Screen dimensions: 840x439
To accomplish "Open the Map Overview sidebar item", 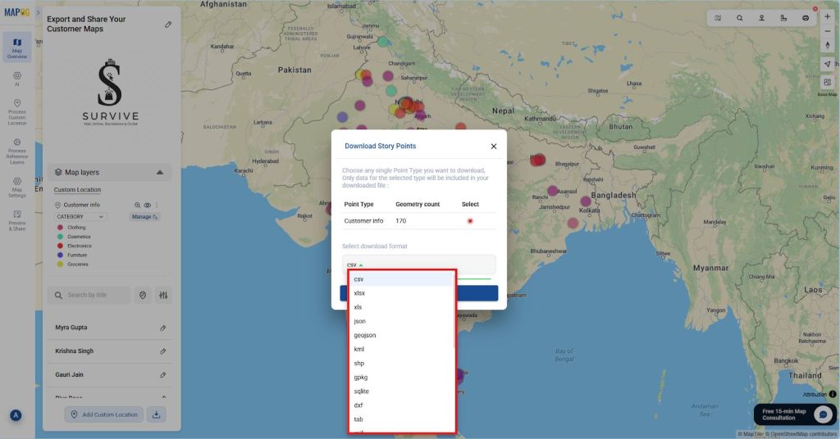I will 17,48.
